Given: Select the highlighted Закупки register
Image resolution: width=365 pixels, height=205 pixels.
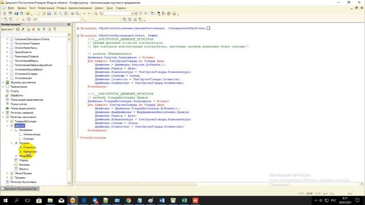Looking at the screenshot, I should point(19,126).
